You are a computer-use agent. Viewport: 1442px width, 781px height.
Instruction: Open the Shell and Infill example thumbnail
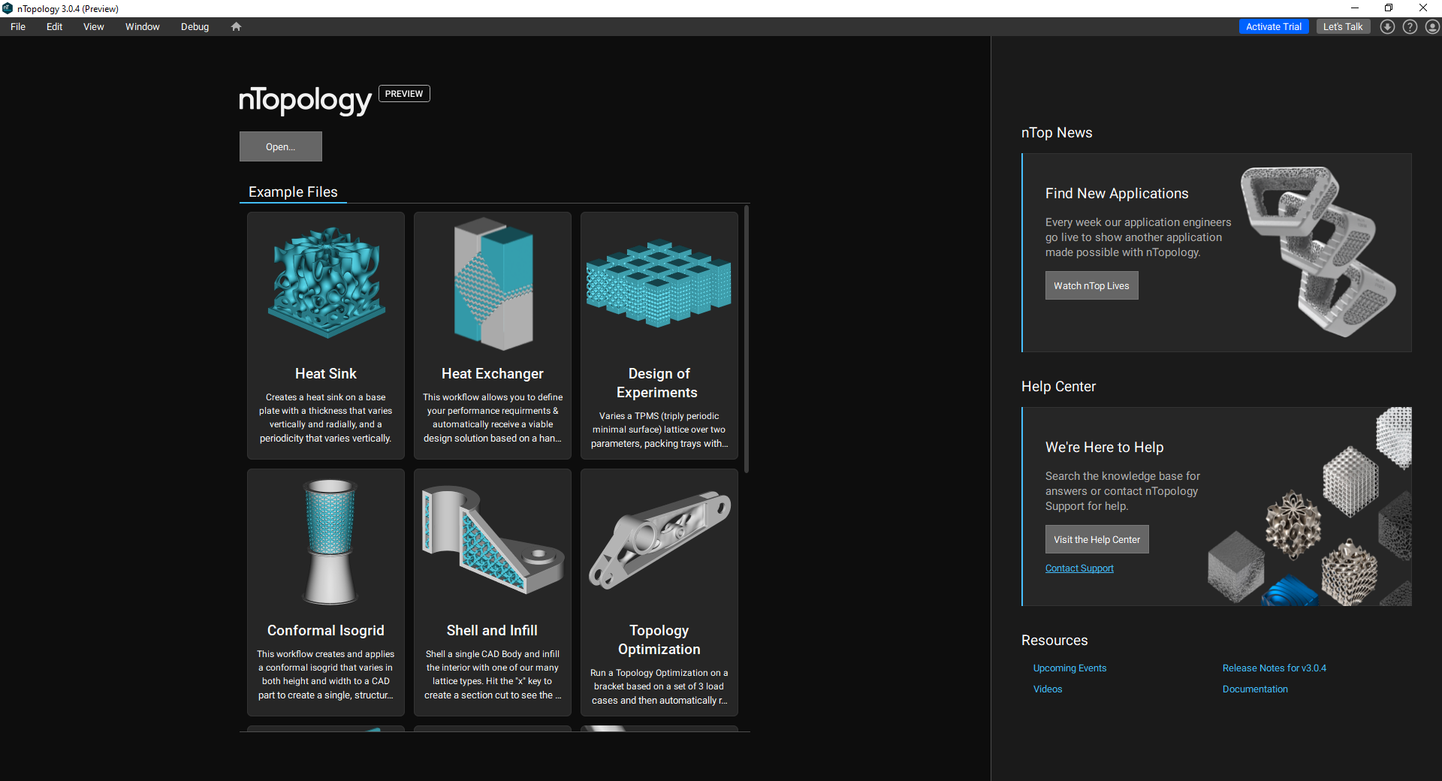point(493,538)
